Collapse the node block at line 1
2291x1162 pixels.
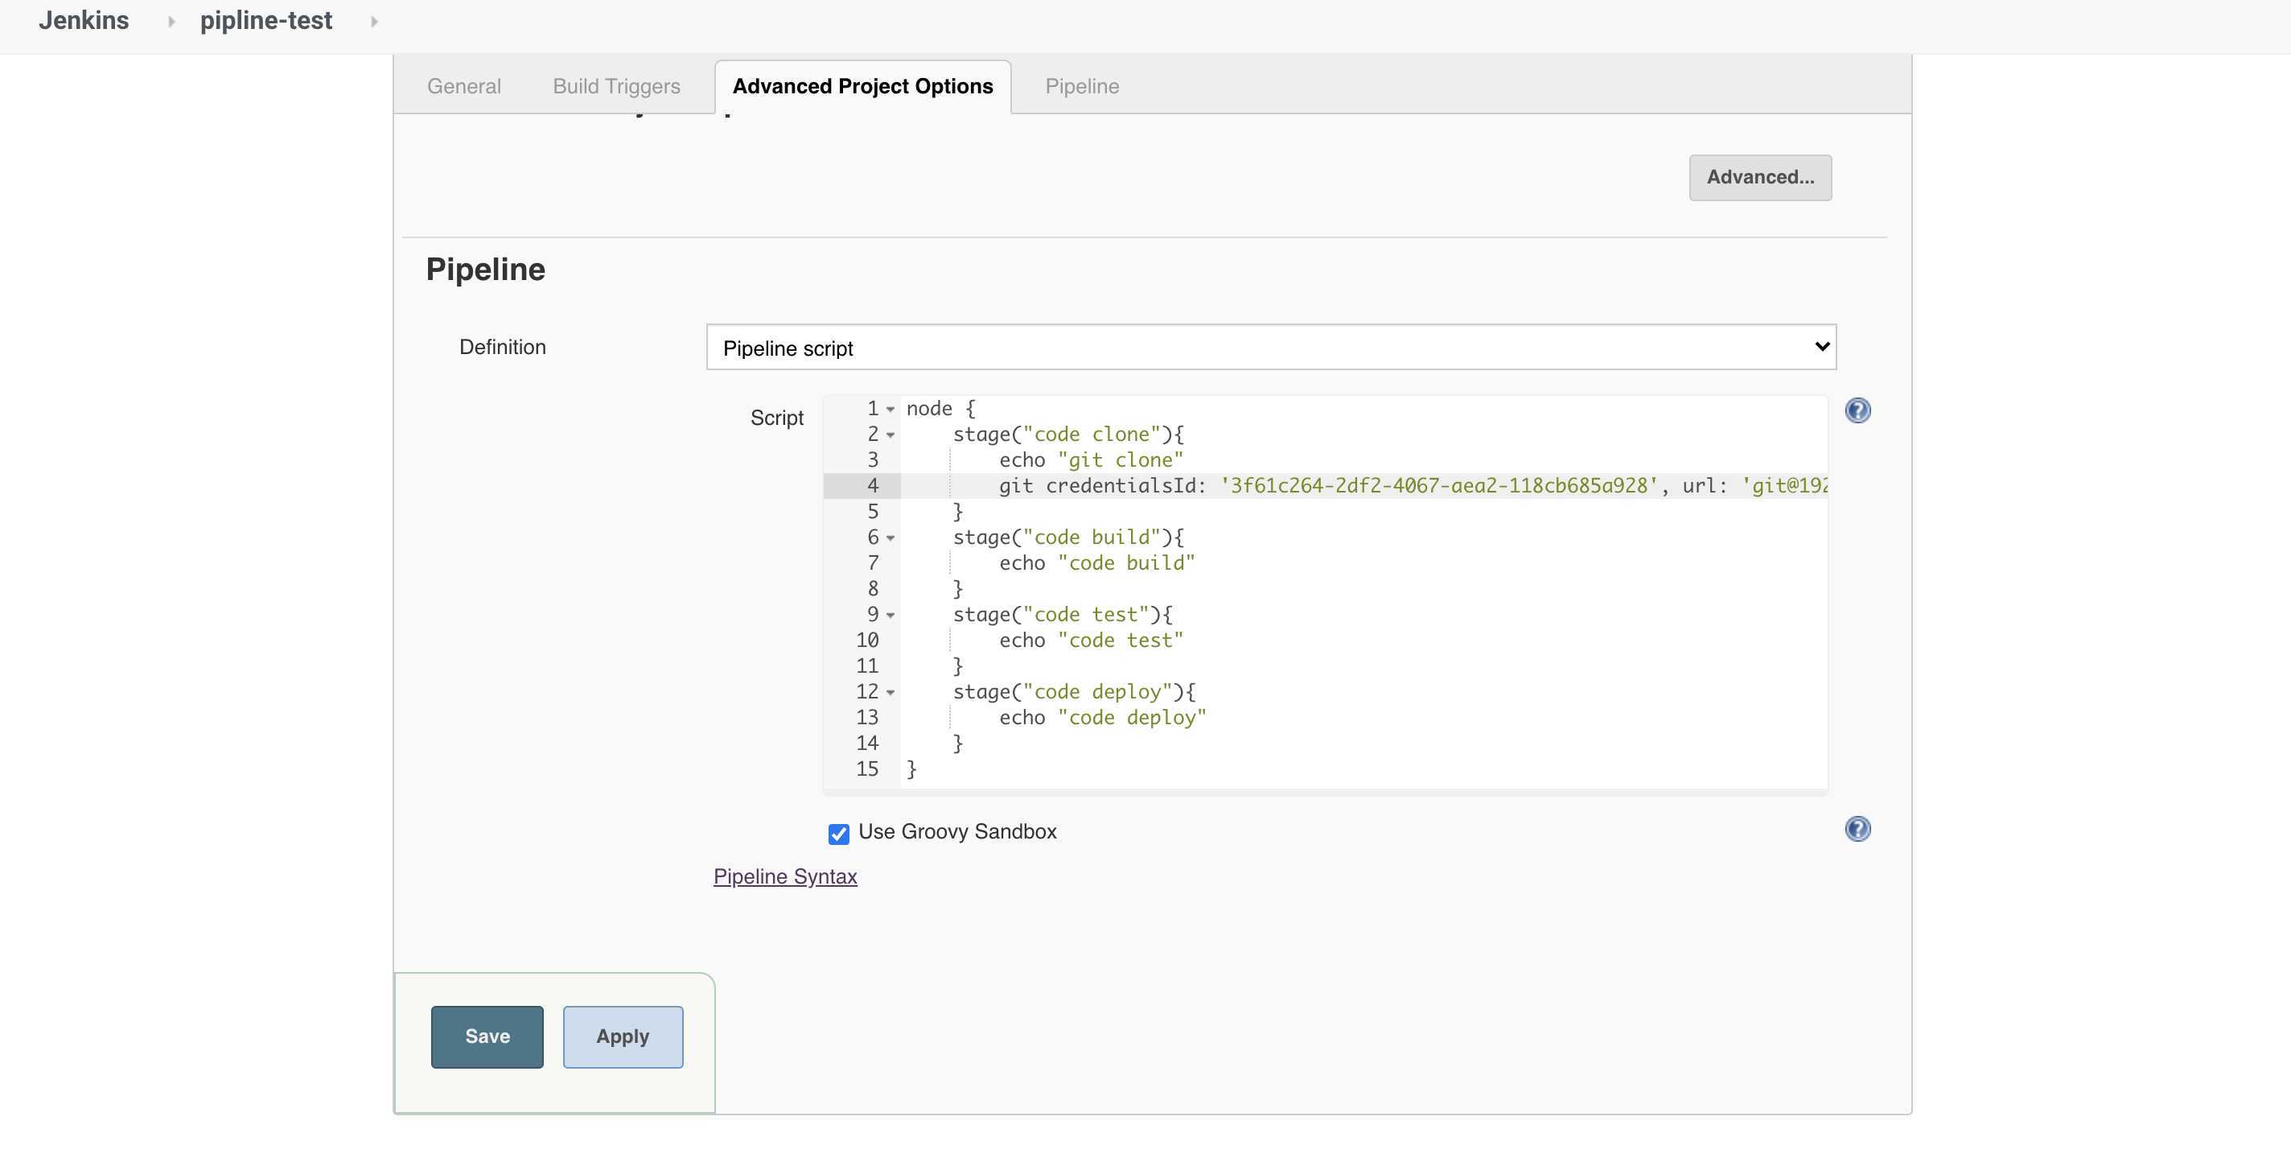[x=890, y=410]
